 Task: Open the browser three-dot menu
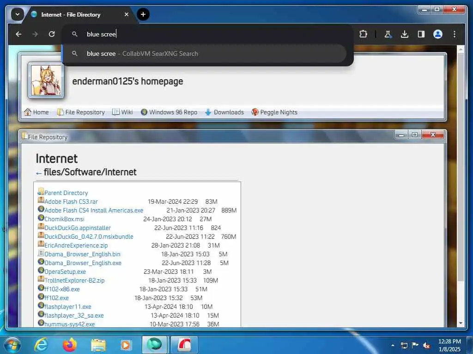tap(455, 34)
